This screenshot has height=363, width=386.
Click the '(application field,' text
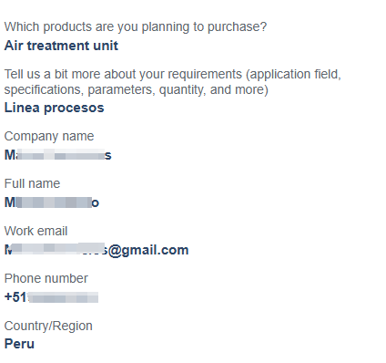(x=293, y=75)
